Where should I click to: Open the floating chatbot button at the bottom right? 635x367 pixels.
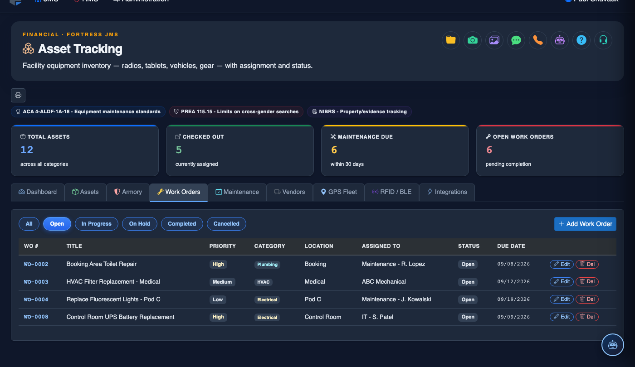pyautogui.click(x=613, y=345)
